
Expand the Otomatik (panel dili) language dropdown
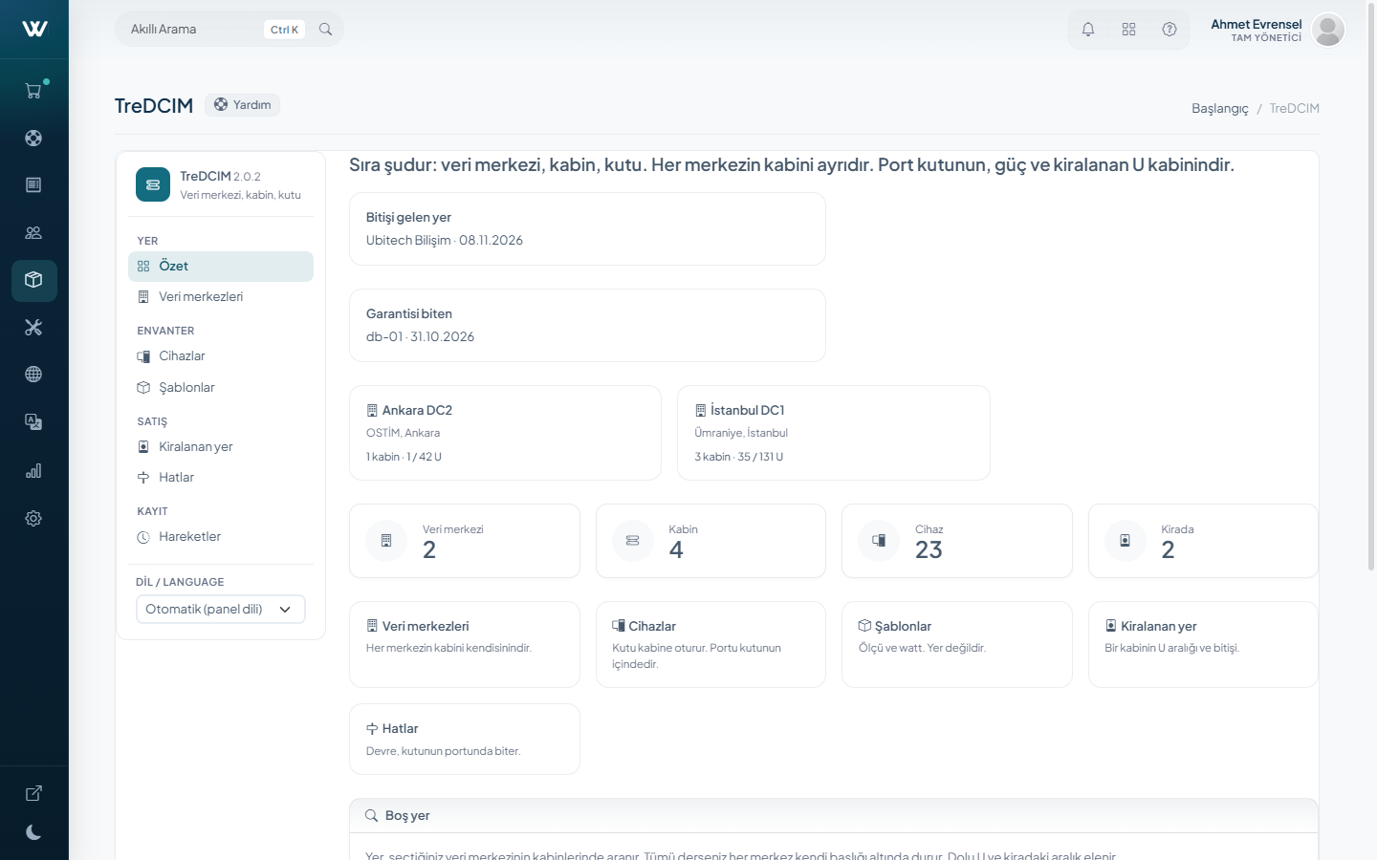221,609
